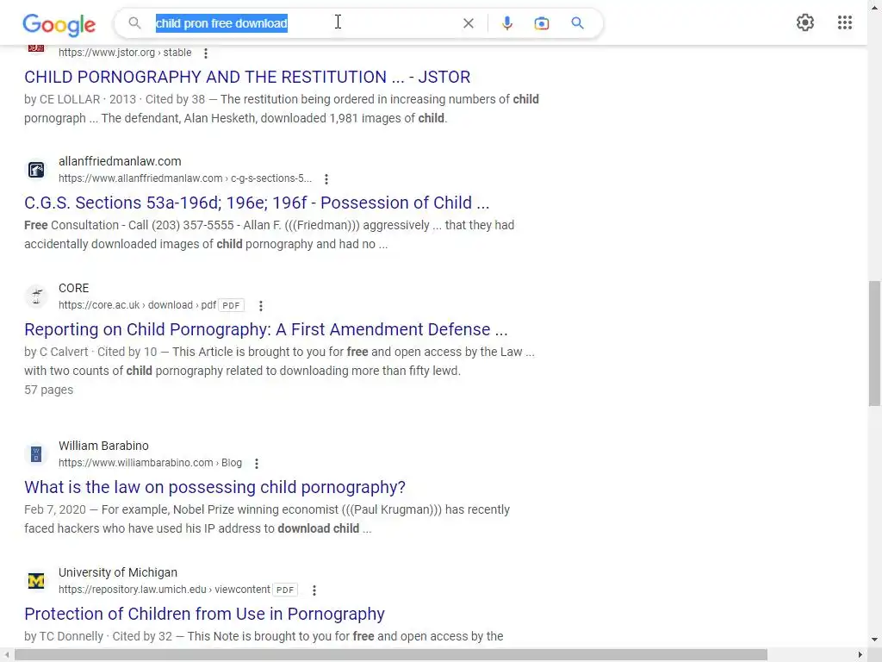Open three-dot menu for allanffriedmanlaw result
Viewport: 882px width, 662px height.
pos(326,179)
